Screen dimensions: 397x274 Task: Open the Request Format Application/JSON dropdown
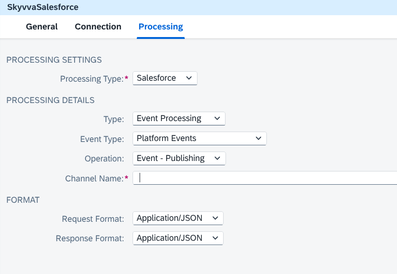(178, 218)
